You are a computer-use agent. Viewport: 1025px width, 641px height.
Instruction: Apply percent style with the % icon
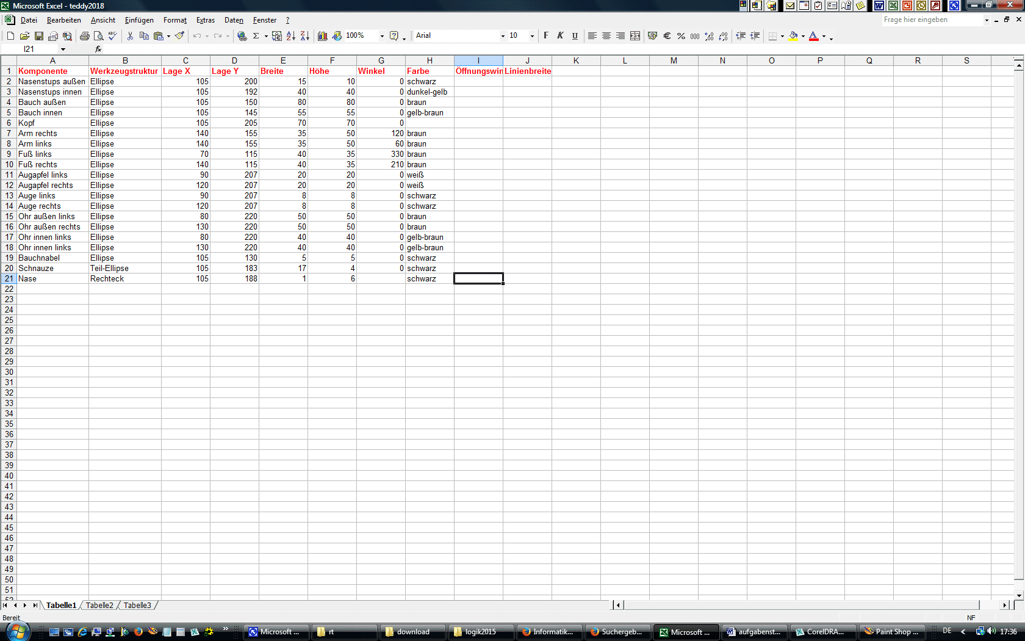coord(681,36)
